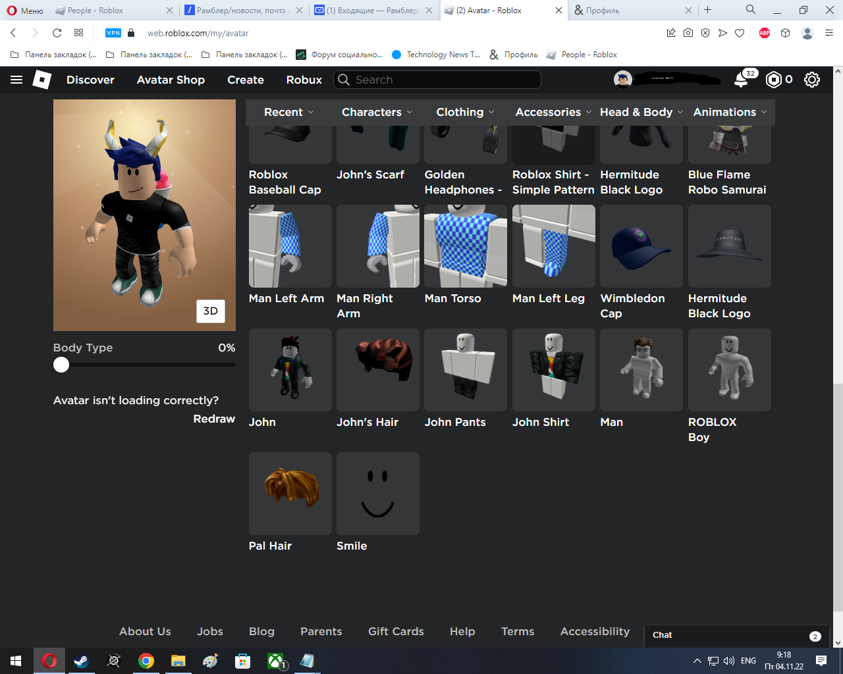Click the address bar URL web.roblox.com/my/avatar
This screenshot has height=674, width=843.
[198, 33]
